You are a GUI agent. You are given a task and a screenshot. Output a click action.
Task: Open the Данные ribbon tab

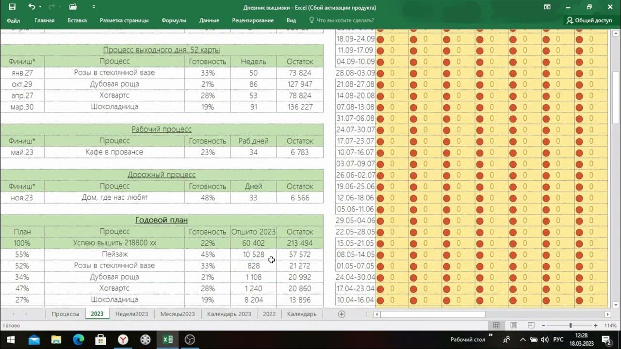click(x=209, y=21)
